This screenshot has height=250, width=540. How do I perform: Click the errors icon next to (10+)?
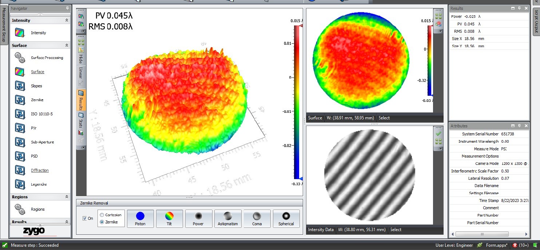pos(515,245)
